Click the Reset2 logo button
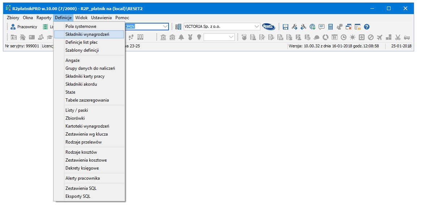 click(x=269, y=27)
